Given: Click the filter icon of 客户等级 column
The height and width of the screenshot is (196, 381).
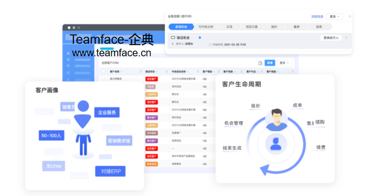Looking at the screenshot, I should coord(219,72).
